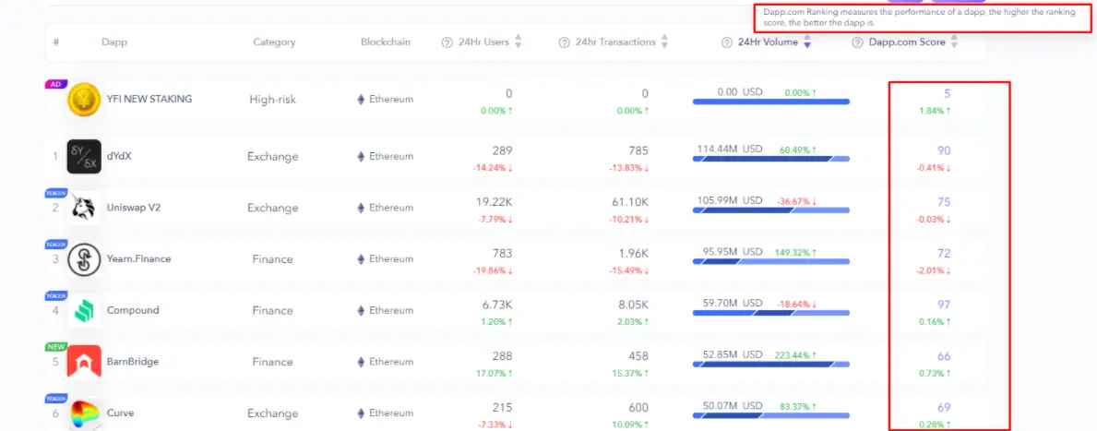Sort by 24Hr Users using its arrows
This screenshot has width=1097, height=431.
coord(519,42)
